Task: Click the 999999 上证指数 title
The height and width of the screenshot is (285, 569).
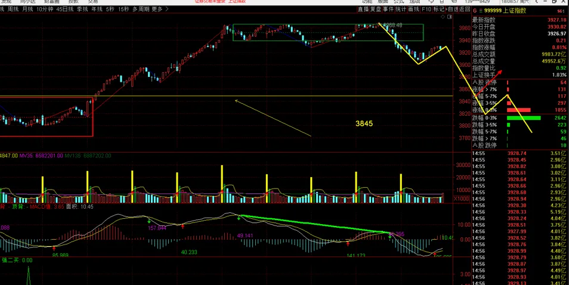Action: [506, 11]
